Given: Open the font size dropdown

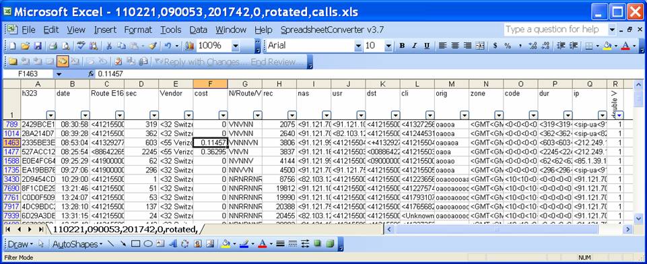Looking at the screenshot, I should [388, 46].
